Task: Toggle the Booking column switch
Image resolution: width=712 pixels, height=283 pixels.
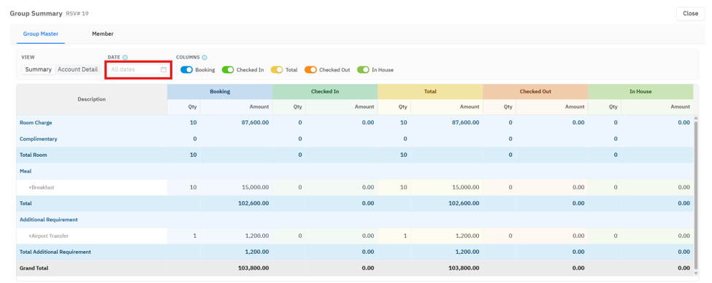Action: click(x=187, y=70)
